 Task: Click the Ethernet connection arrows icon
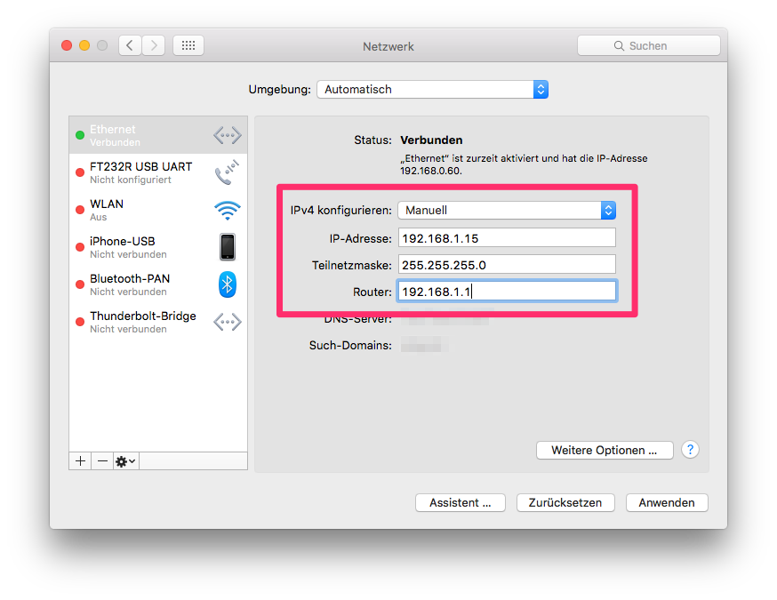[x=228, y=135]
